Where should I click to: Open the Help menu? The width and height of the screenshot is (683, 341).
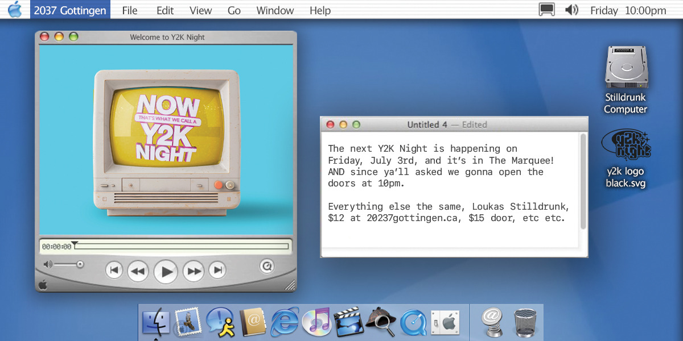320,10
